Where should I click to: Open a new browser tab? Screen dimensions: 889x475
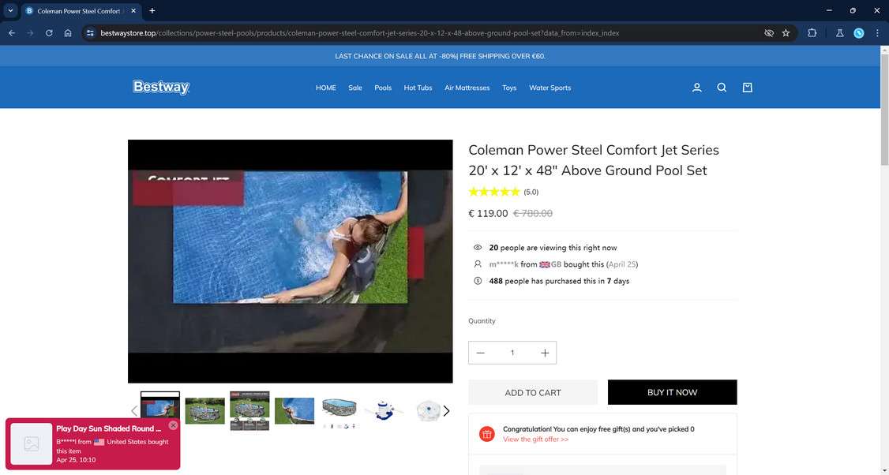152,11
